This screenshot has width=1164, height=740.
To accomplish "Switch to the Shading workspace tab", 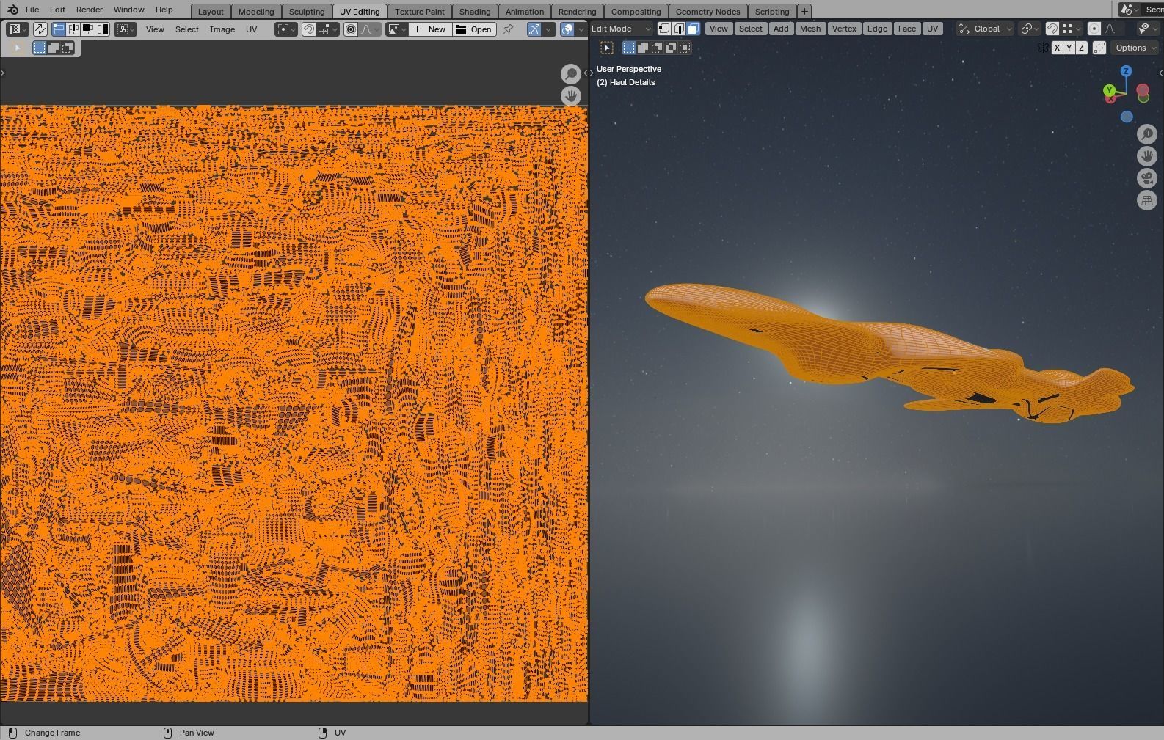I will 475,12.
